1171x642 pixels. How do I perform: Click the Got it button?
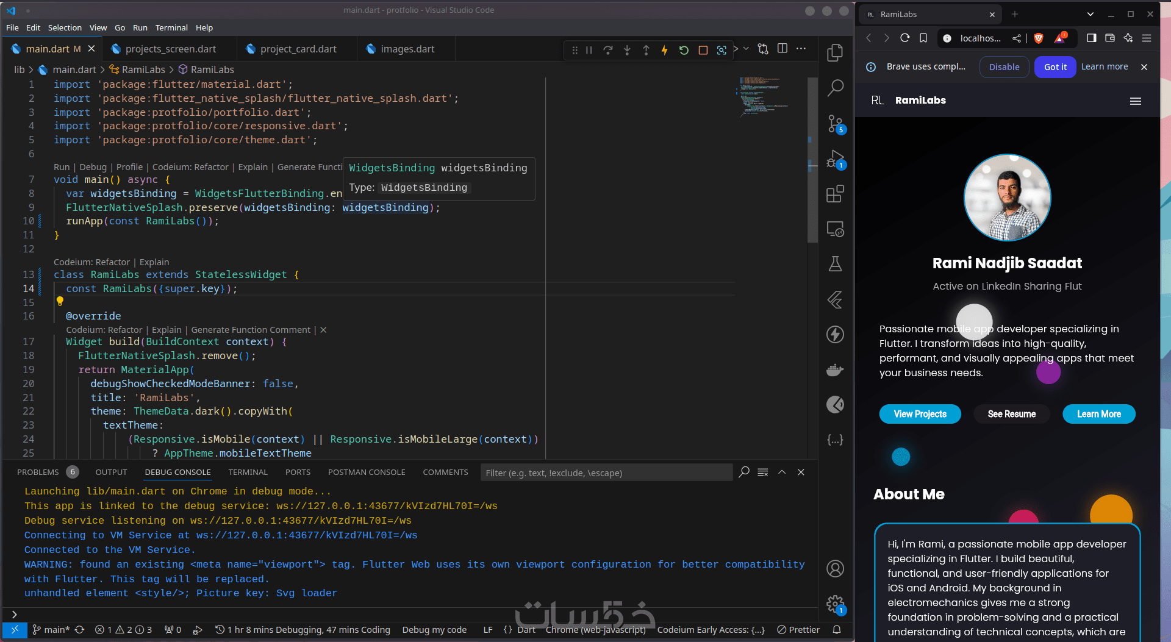tap(1055, 66)
